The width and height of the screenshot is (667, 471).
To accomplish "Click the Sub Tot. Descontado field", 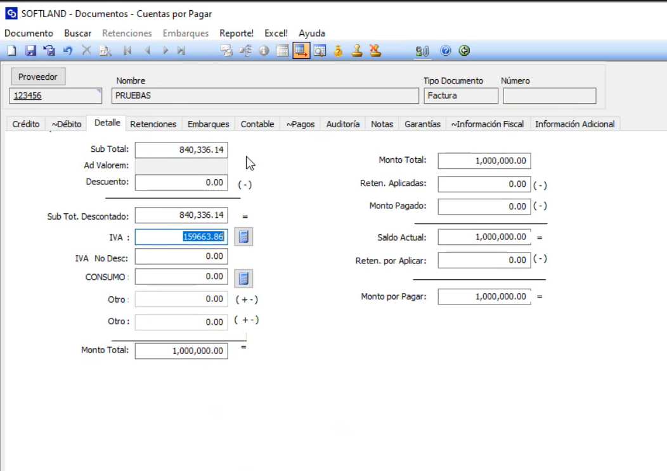I will [x=181, y=215].
